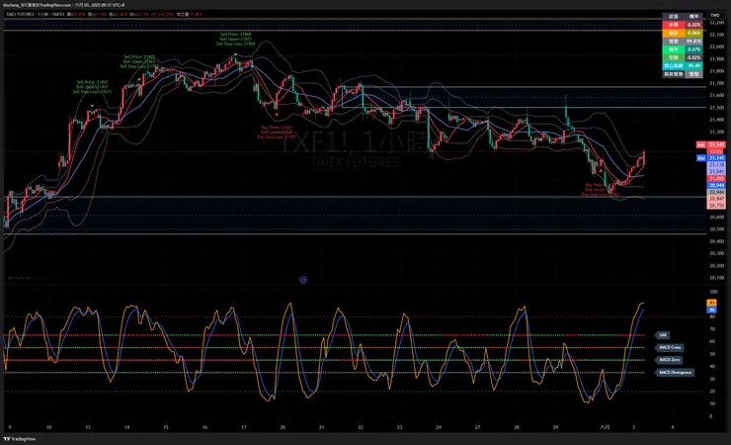Click the 20,750 price tag on axis
Image resolution: width=731 pixels, height=445 pixels.
point(717,206)
